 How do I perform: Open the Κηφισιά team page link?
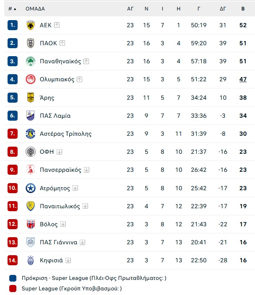click(x=51, y=260)
